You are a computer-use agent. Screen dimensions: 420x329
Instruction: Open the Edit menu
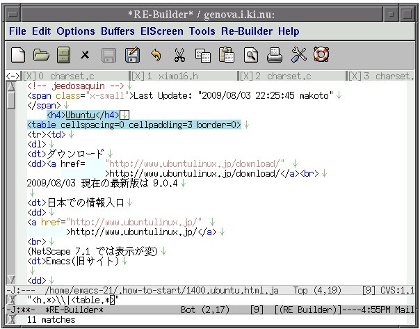pyautogui.click(x=41, y=31)
